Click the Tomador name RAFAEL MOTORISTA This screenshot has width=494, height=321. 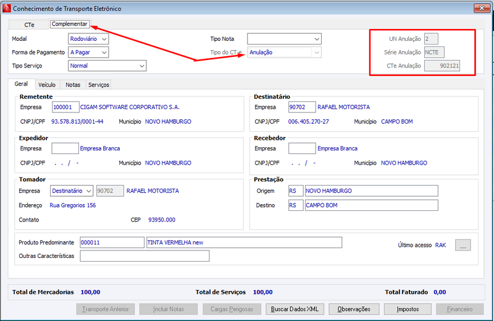153,191
